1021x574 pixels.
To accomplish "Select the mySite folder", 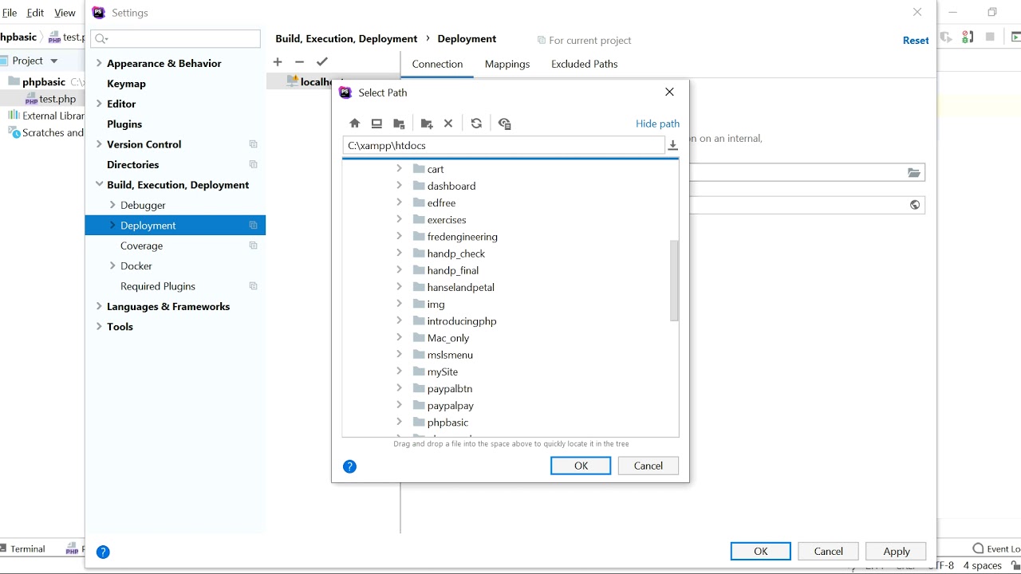I will click(443, 372).
